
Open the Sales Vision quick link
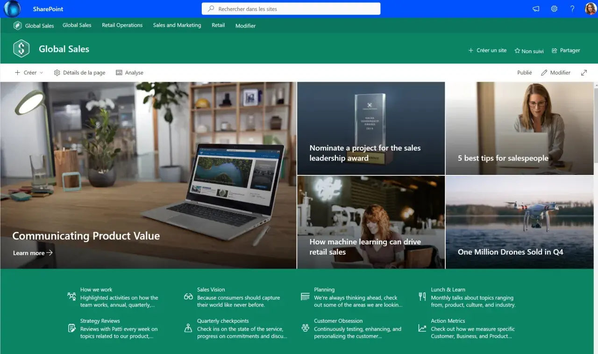[x=232, y=297]
